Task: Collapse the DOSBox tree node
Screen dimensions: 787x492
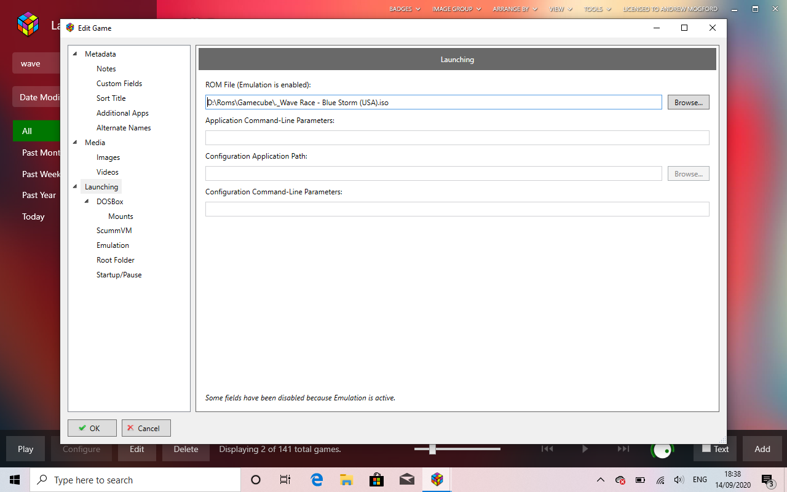Action: click(x=87, y=202)
